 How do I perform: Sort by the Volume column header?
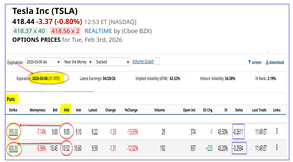(x=159, y=110)
